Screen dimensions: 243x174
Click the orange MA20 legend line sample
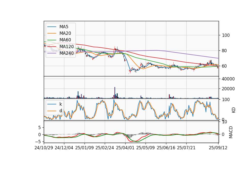pyautogui.click(x=52, y=33)
